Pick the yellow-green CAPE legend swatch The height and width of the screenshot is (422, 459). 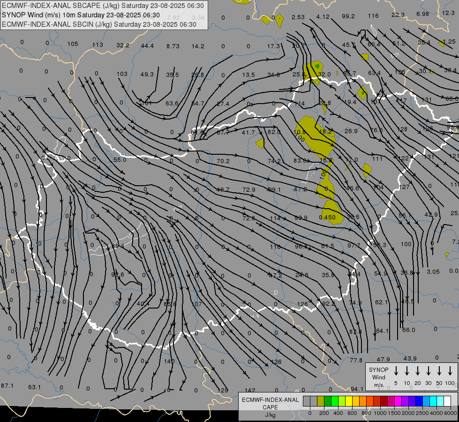coord(342,401)
